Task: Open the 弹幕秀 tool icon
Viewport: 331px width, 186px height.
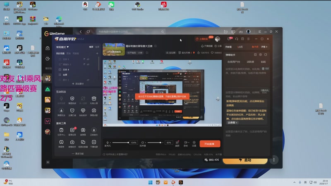Action: [61, 142]
